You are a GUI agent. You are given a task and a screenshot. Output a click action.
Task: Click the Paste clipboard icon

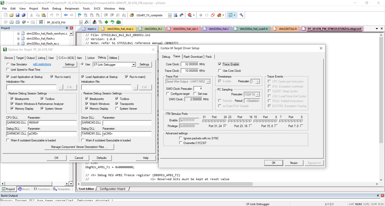tap(44, 15)
